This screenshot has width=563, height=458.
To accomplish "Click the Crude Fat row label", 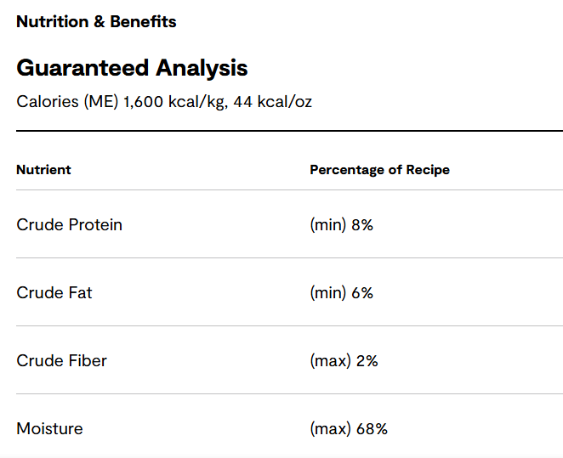I will [x=54, y=293].
